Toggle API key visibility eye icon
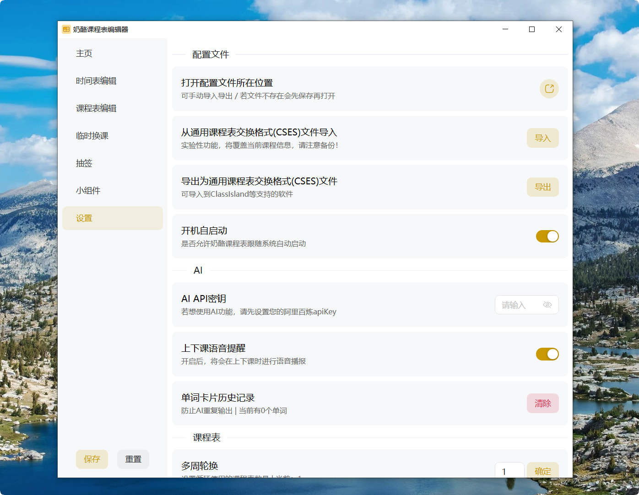 pos(547,305)
